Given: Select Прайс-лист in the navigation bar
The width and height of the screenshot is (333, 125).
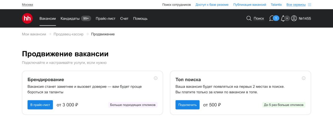Looking at the screenshot, I should click(105, 19).
